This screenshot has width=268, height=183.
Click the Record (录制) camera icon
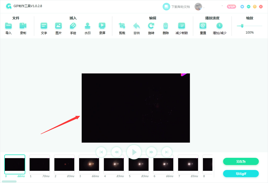pos(23,26)
